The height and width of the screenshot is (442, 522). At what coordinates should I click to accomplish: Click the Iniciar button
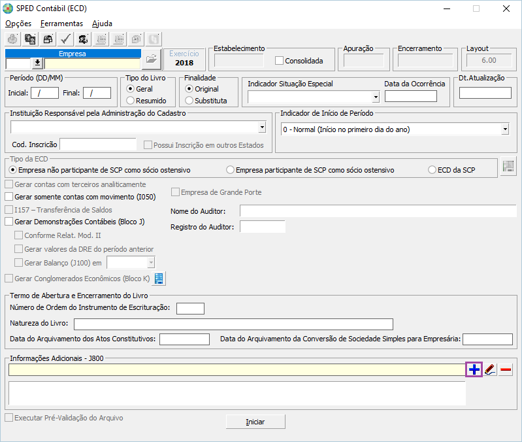(255, 422)
